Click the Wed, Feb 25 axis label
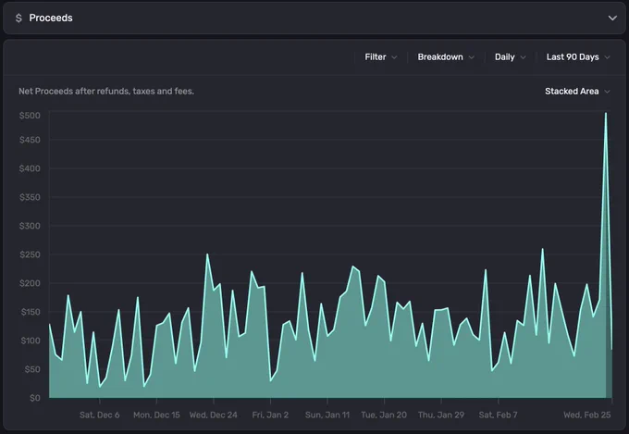629x434 pixels. pos(586,415)
